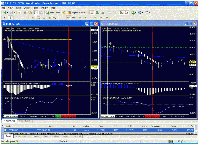Toggle the Expert Advisors button

[x=77, y=12]
